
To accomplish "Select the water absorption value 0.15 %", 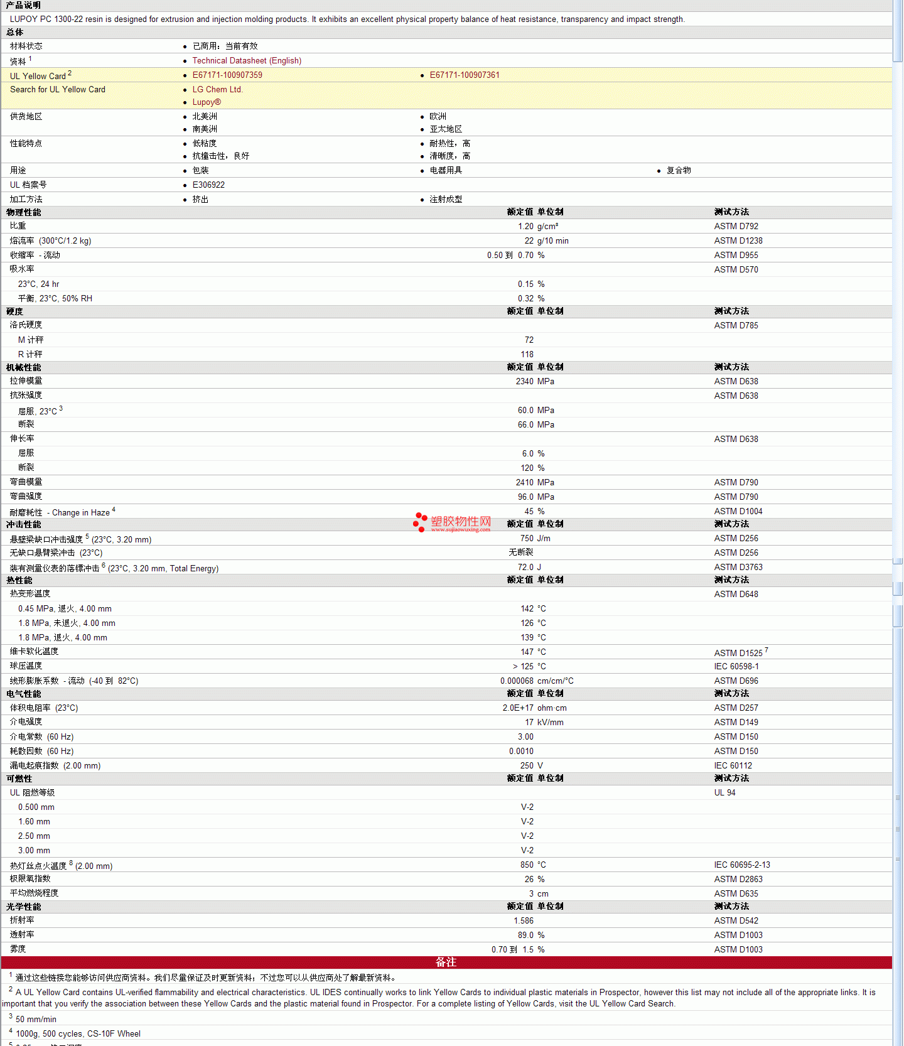I will click(531, 284).
